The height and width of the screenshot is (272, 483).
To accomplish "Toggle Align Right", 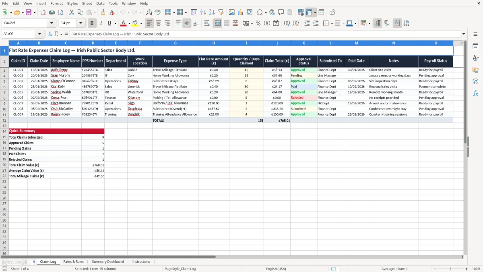I will tap(167, 23).
